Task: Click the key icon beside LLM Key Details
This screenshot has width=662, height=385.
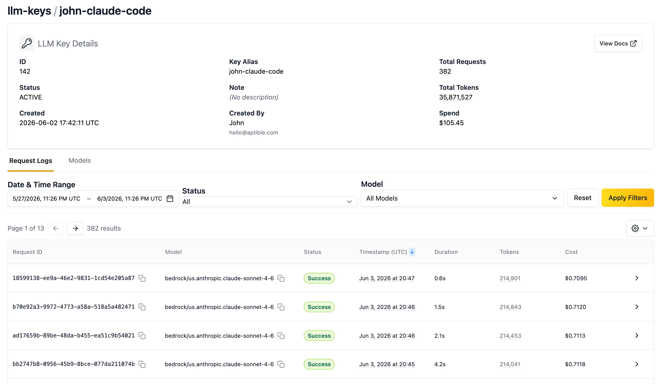Action: coord(27,43)
